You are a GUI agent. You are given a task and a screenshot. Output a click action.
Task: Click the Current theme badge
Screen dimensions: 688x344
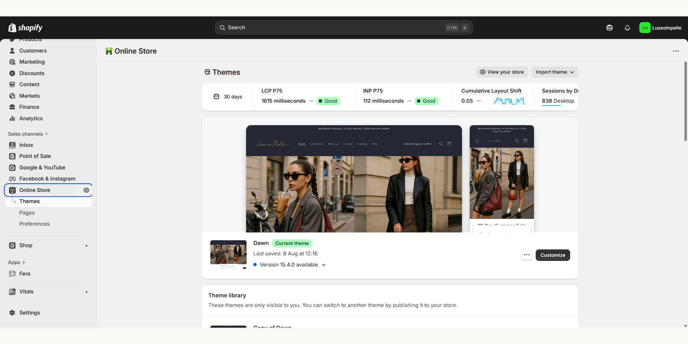[292, 243]
